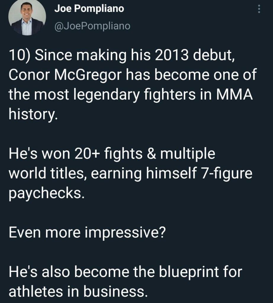Click the "10)" thread number in the tweet

20,55
